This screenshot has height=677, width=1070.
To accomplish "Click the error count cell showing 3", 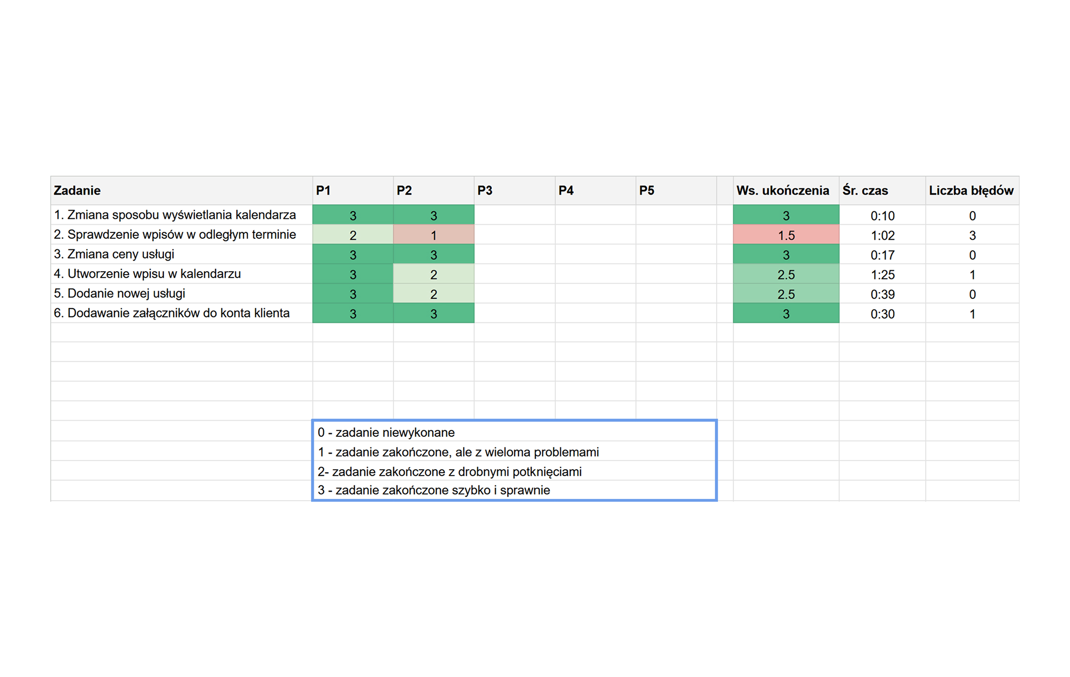I will pyautogui.click(x=972, y=235).
